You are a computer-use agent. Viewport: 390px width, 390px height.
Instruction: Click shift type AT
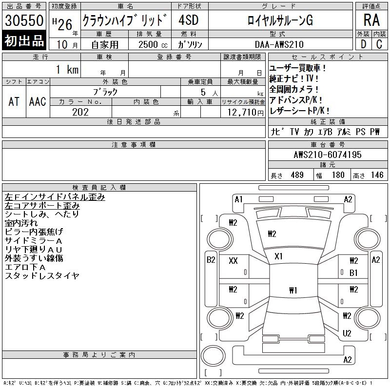14,101
